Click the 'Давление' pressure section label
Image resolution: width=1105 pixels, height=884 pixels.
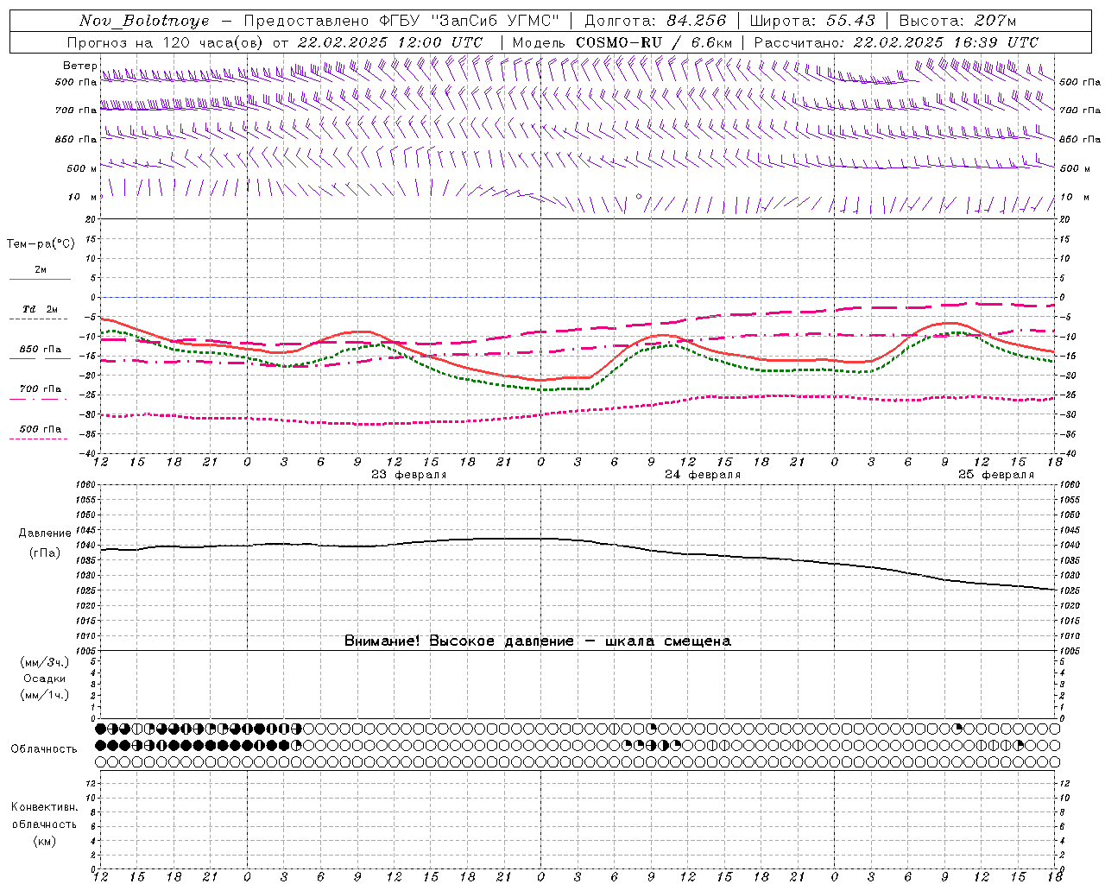point(45,534)
